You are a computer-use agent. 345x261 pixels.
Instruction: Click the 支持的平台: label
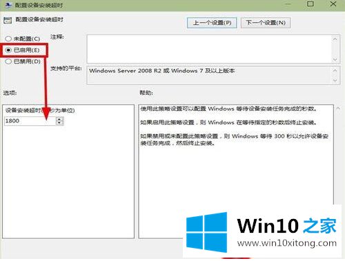point(66,68)
